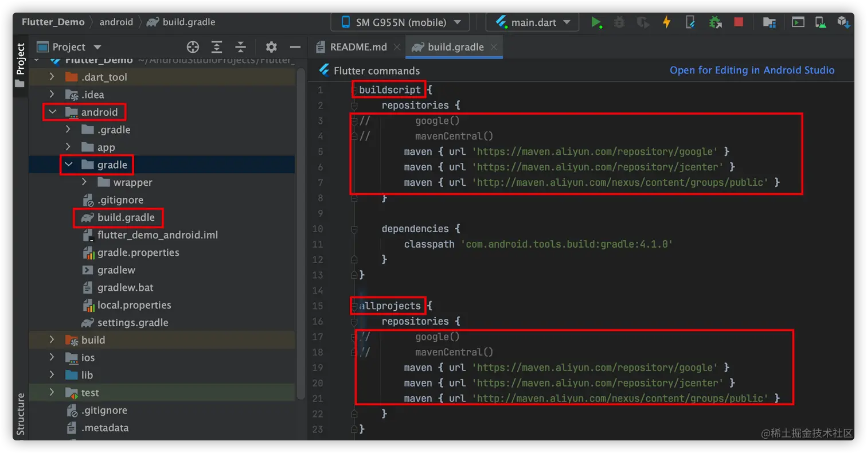Open the main.dart run configuration dropdown

pos(532,22)
